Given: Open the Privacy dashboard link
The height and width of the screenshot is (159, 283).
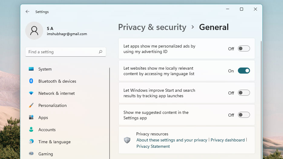Looking at the screenshot, I should tap(228, 140).
